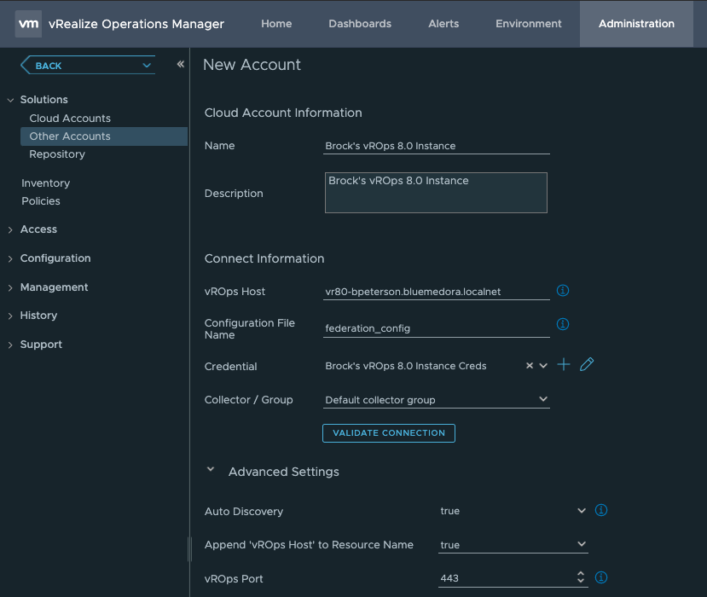The width and height of the screenshot is (707, 597).
Task: Edit credential with pencil icon
Action: [587, 364]
